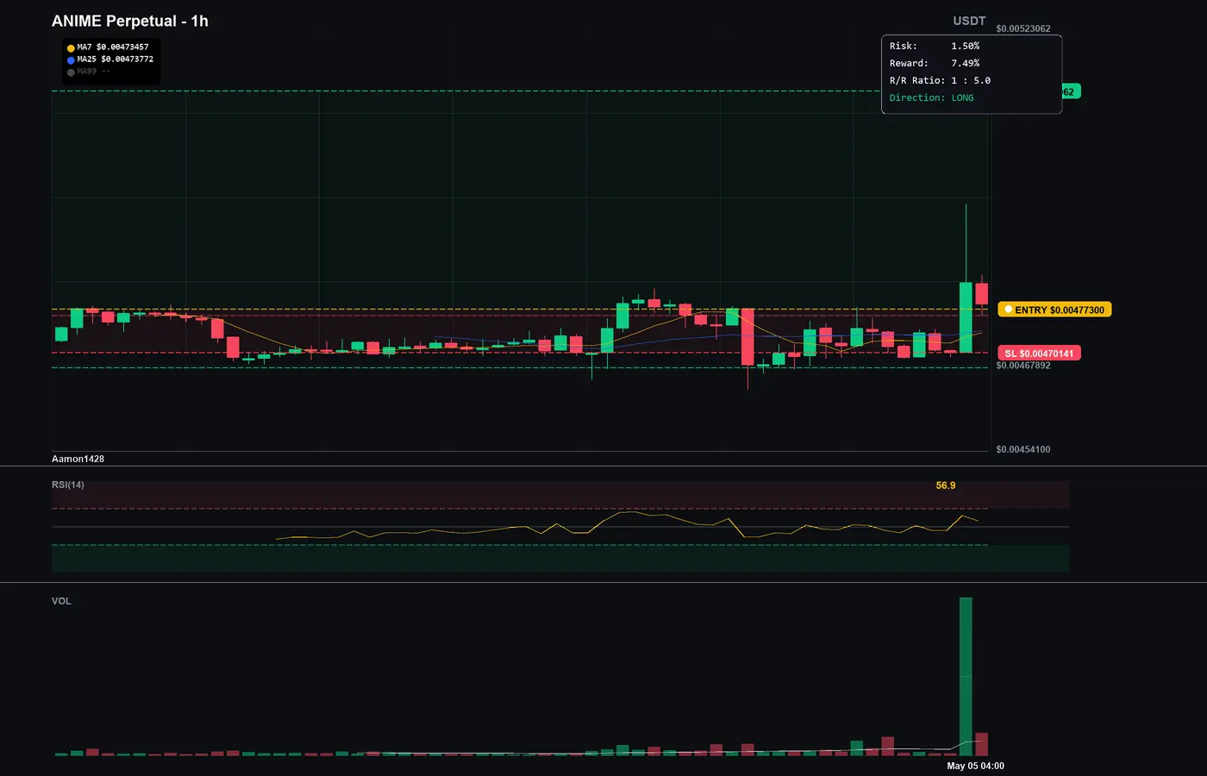Click the orange MA7 legend dot
1207x776 pixels.
71,48
